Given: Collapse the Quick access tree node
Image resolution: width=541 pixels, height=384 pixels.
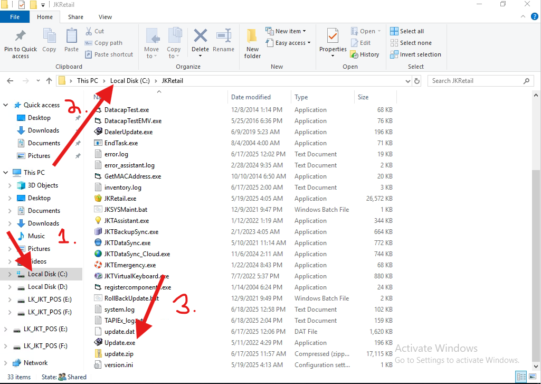Looking at the screenshot, I should pos(5,105).
